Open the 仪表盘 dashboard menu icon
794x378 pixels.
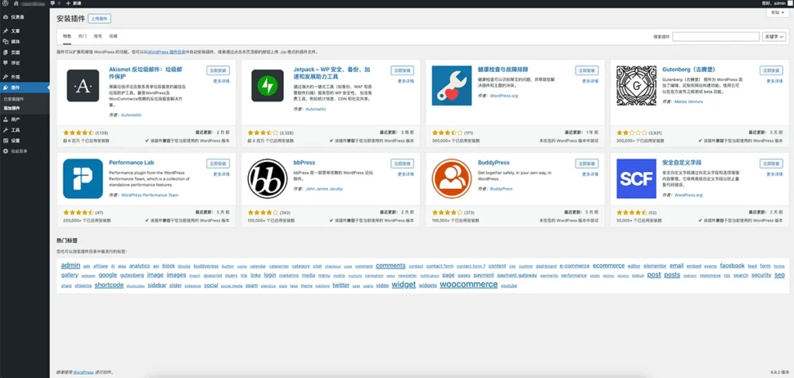5,17
